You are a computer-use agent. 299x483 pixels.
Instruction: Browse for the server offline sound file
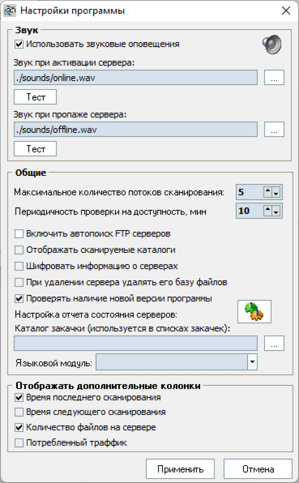coord(274,130)
